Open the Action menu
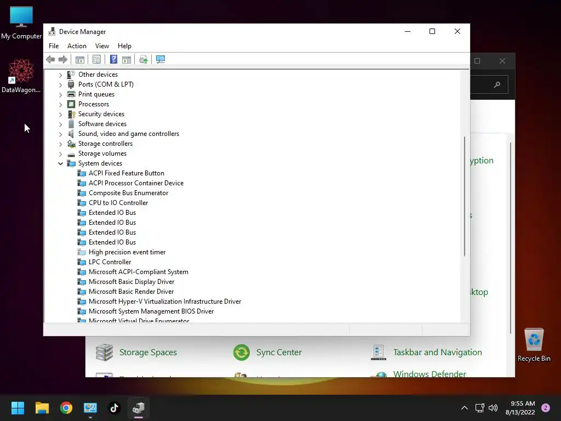Screen dimensions: 561x421 [x=77, y=46]
